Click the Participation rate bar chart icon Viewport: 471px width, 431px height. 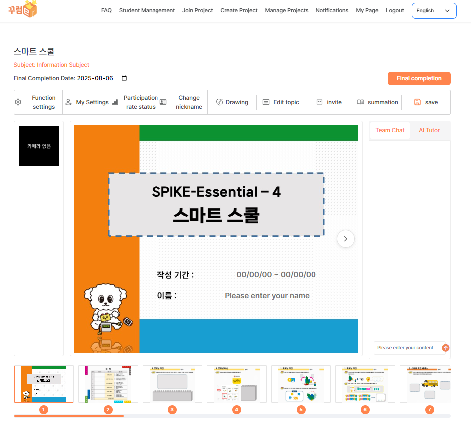[x=115, y=102]
